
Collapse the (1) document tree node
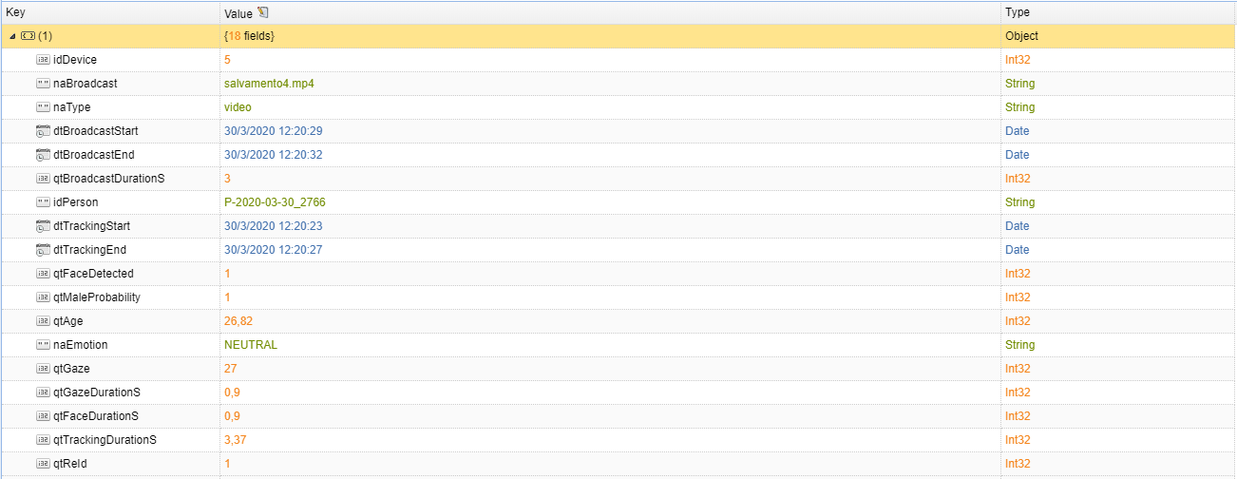click(12, 36)
